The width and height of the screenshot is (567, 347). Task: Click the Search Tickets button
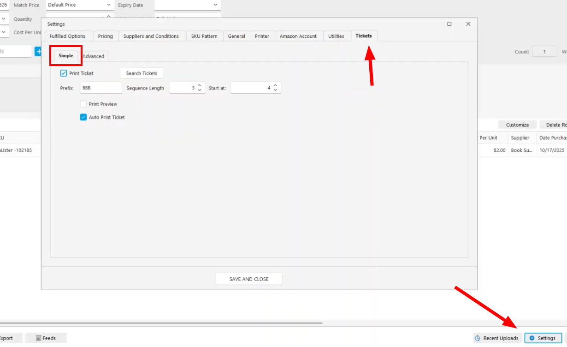(142, 73)
